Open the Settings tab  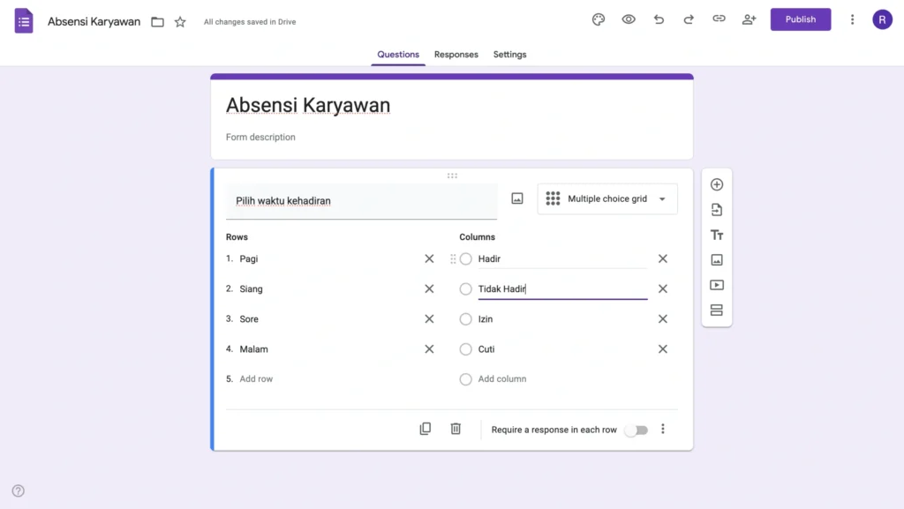[x=509, y=55]
